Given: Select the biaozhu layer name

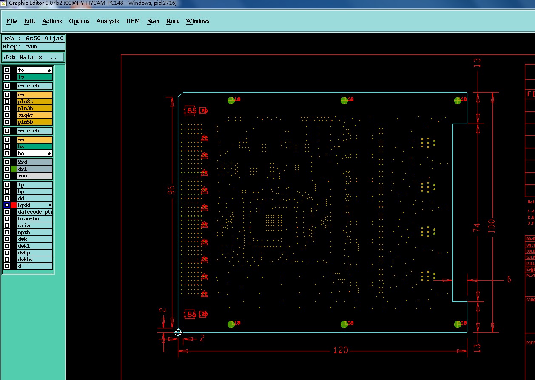Looking at the screenshot, I should click(x=35, y=219).
